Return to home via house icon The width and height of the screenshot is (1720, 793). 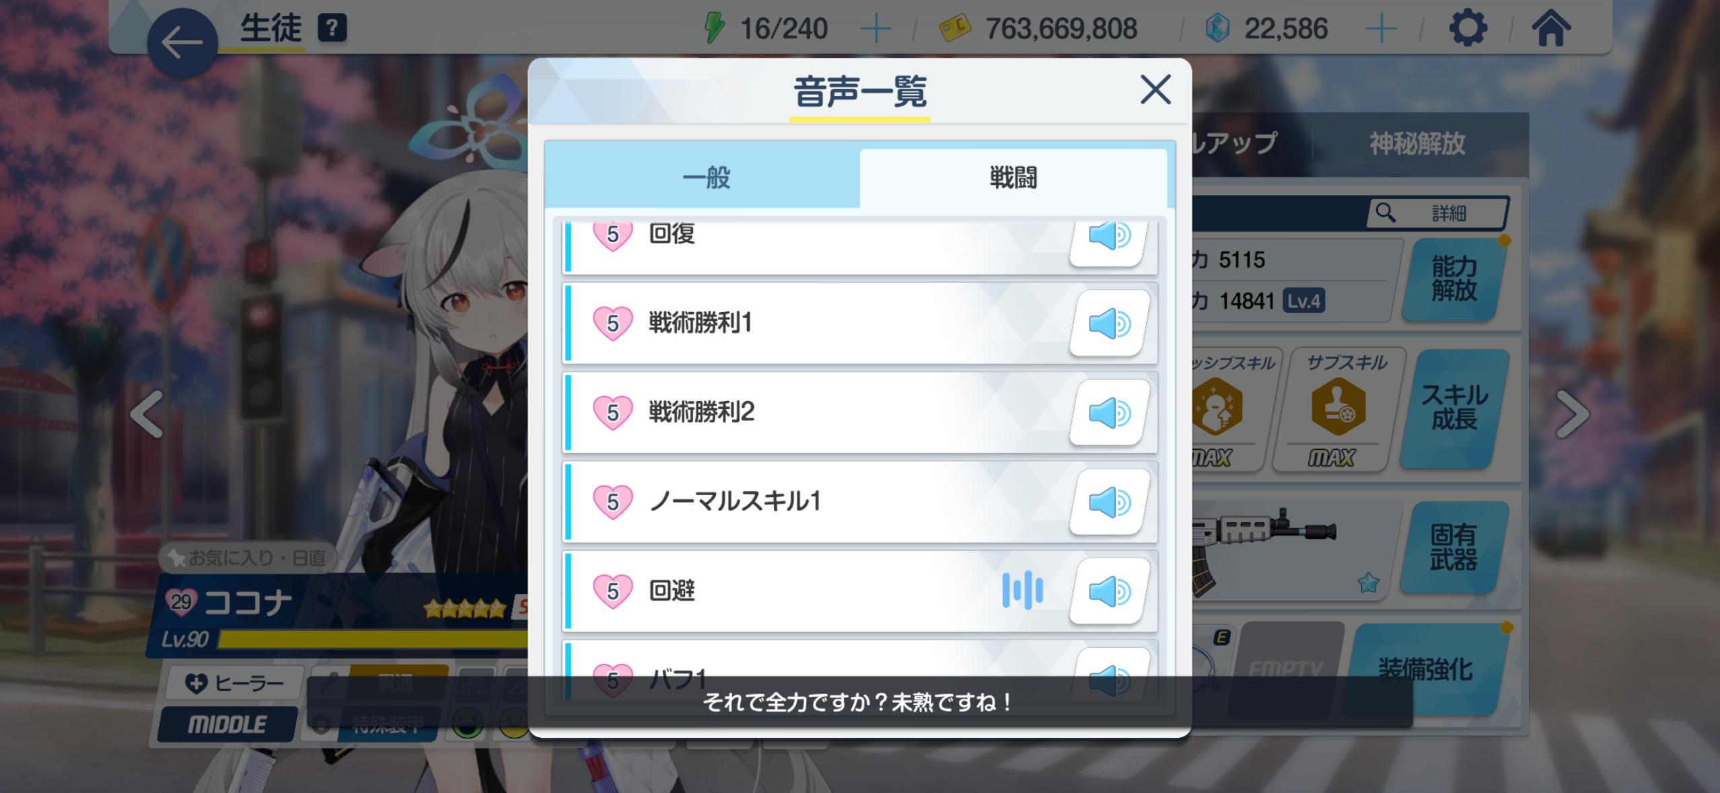[1550, 28]
